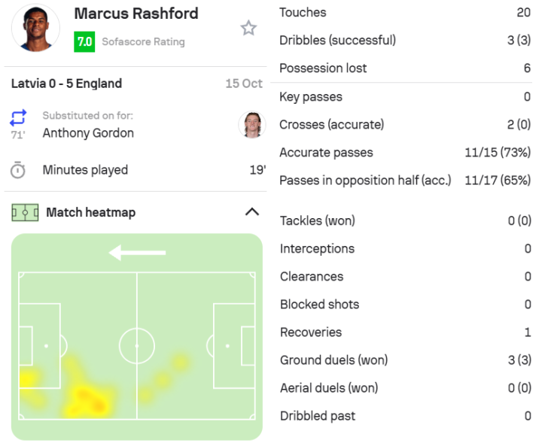Click the yellow hotspot on the heatmap
The image size is (542, 446).
tap(89, 398)
